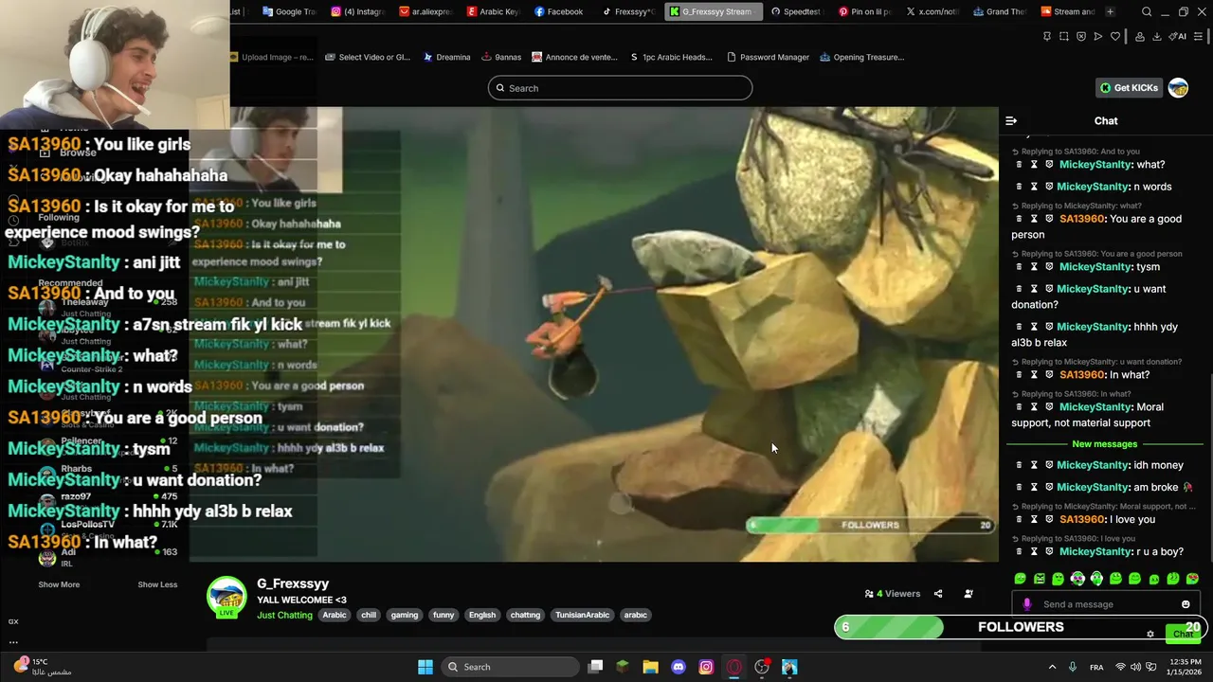The width and height of the screenshot is (1213, 682).
Task: Switch to the Speedtest browser tab
Action: (x=796, y=11)
